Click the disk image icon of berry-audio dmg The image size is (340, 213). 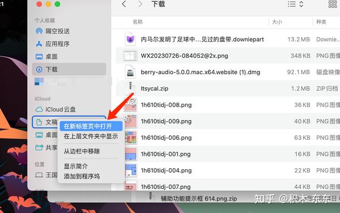(x=130, y=72)
